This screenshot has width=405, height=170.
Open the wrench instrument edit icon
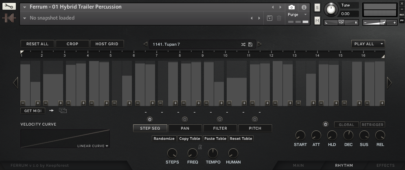(x=9, y=7)
